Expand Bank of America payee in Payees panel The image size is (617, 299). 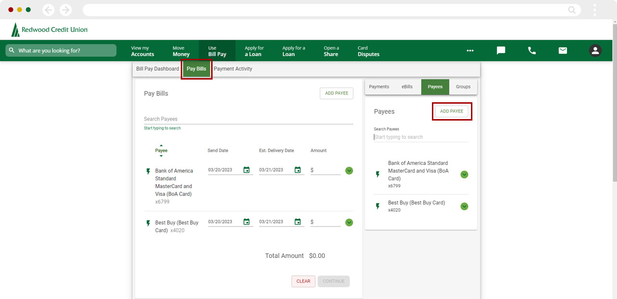point(464,175)
